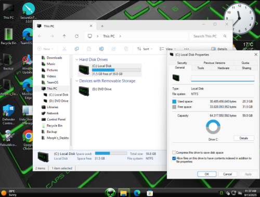Go up one level with Up arrow

point(64,36)
